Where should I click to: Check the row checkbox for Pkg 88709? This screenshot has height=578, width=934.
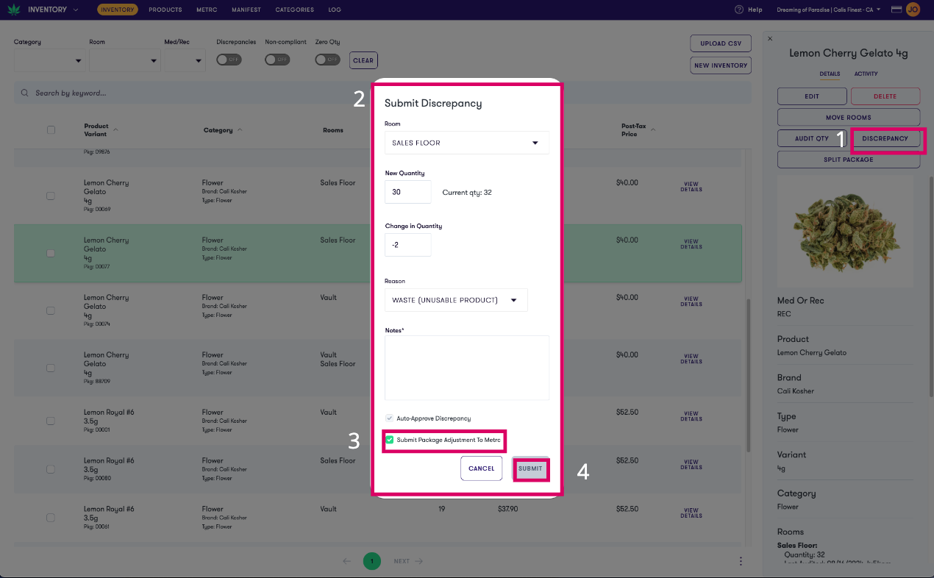point(51,368)
